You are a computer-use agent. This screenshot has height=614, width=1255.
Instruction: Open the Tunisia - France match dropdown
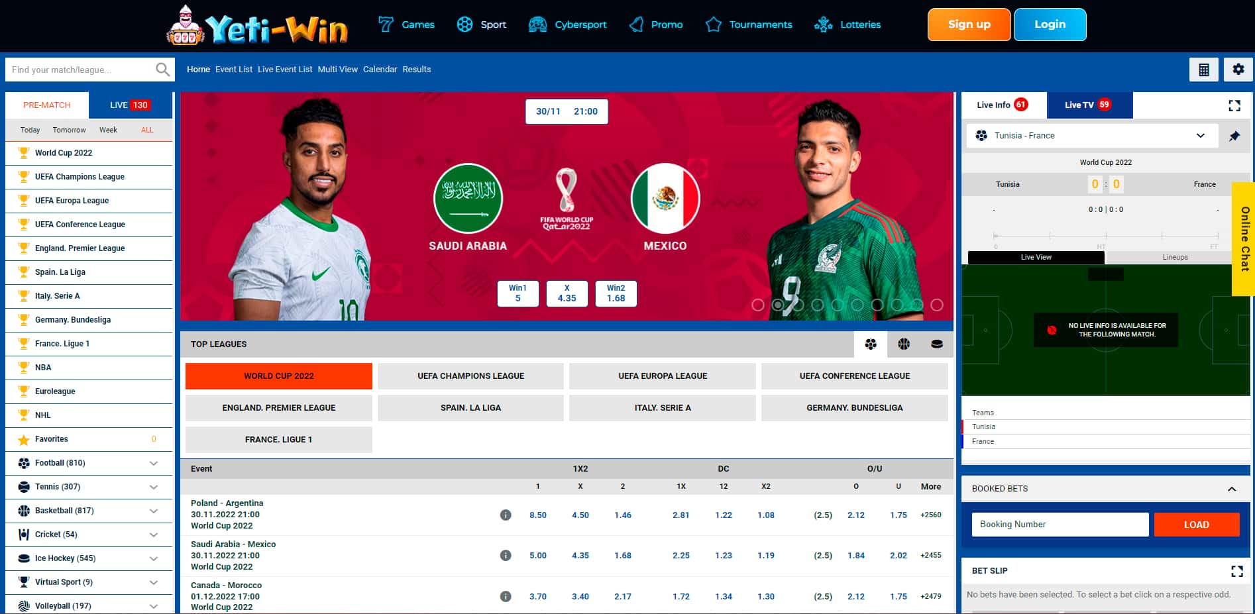[x=1092, y=136]
